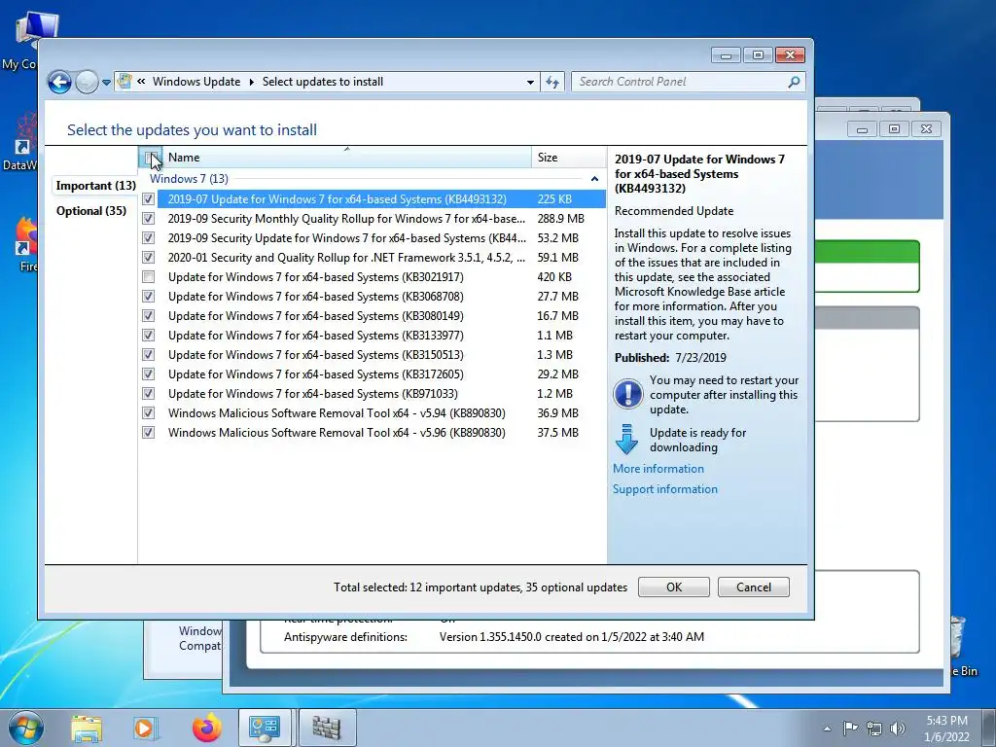Open the Support information link
The width and height of the screenshot is (996, 747).
pyautogui.click(x=665, y=489)
